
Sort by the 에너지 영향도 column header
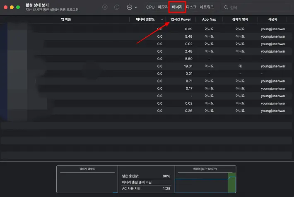pos(145,19)
